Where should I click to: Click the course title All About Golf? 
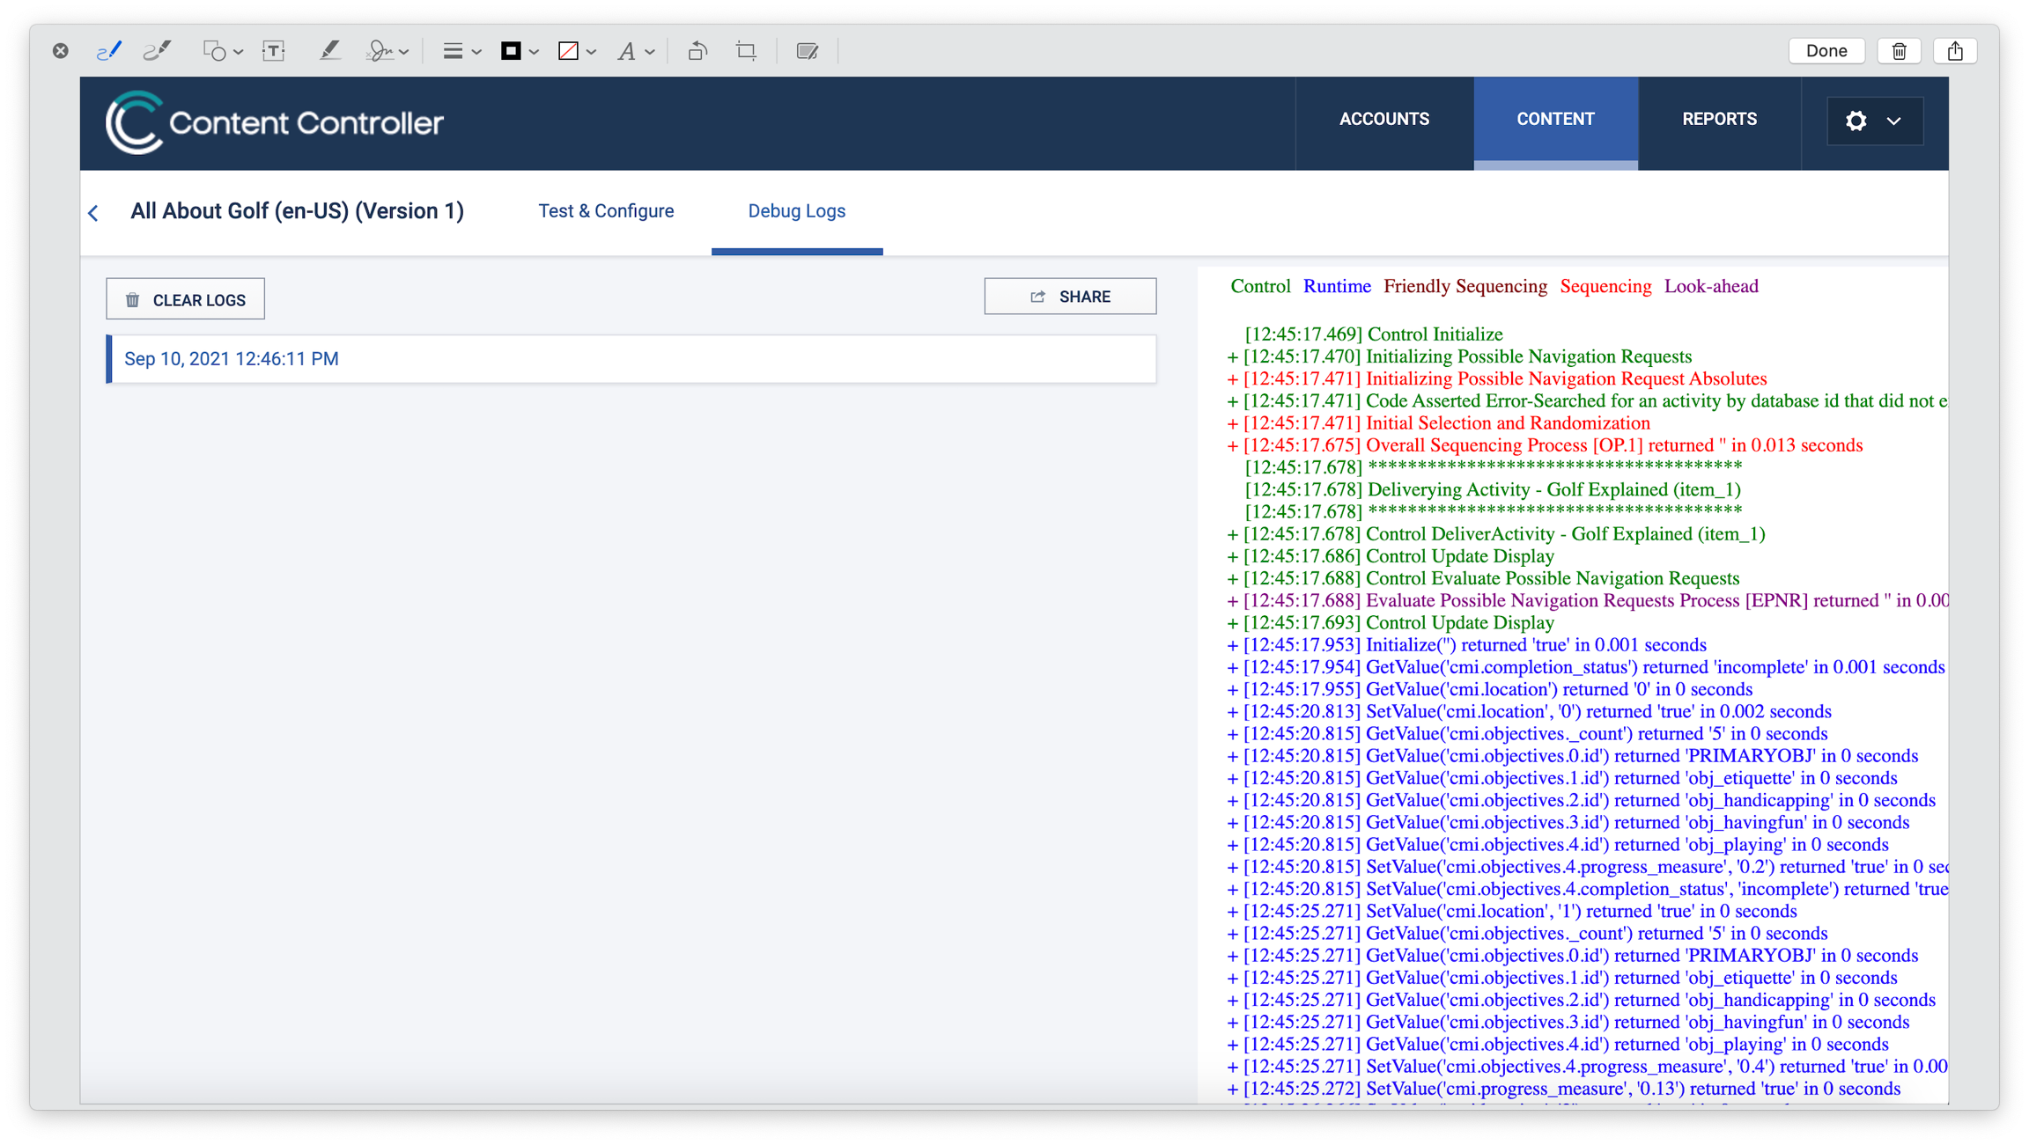tap(297, 211)
